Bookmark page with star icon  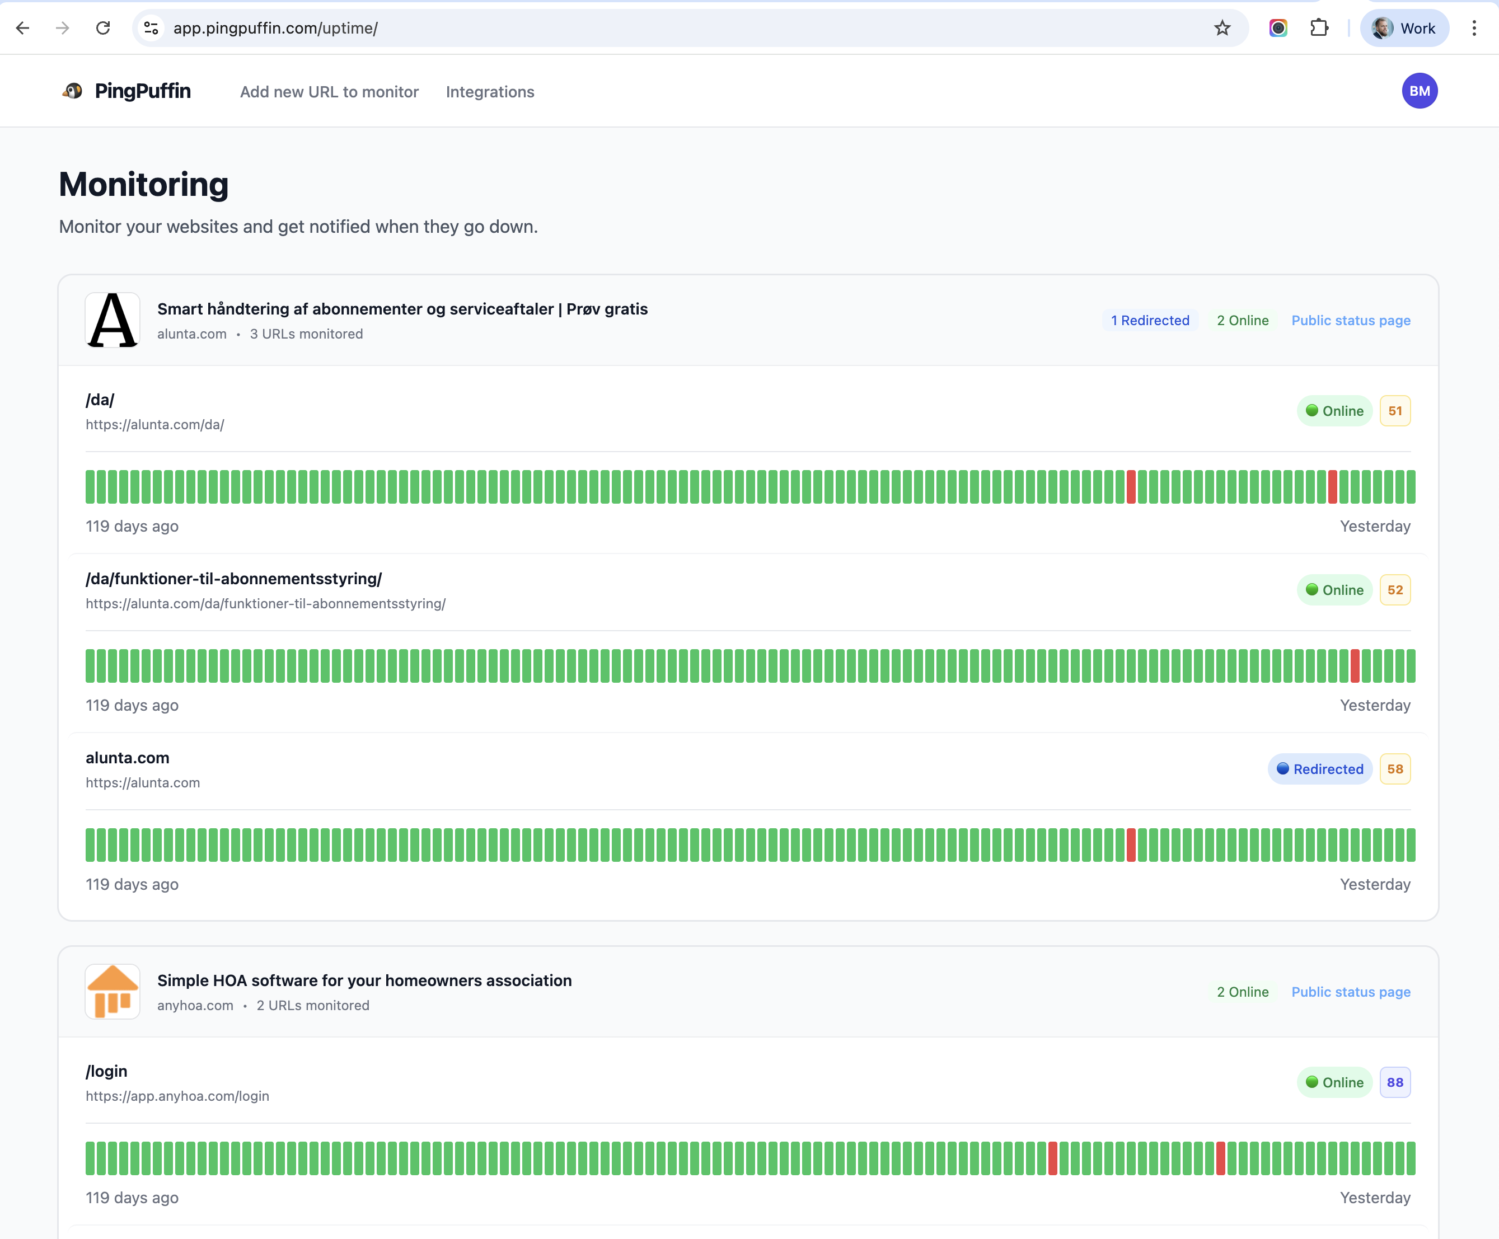point(1222,28)
